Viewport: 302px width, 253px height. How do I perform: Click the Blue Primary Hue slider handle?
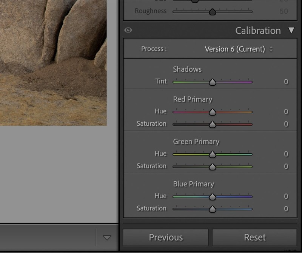point(213,196)
